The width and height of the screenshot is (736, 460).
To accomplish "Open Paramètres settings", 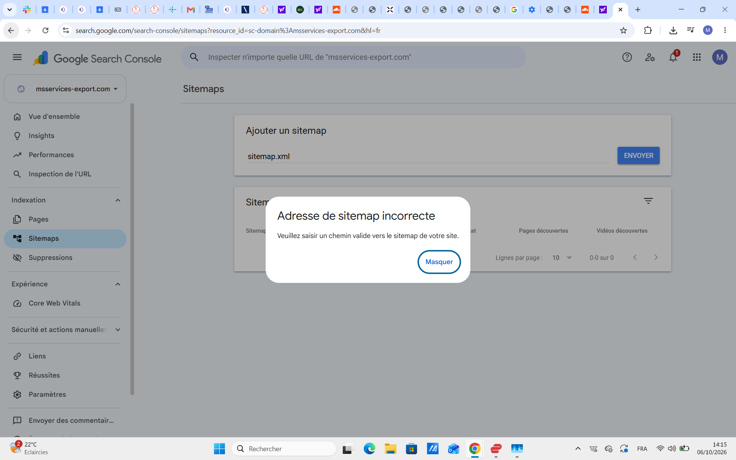I will point(65,394).
